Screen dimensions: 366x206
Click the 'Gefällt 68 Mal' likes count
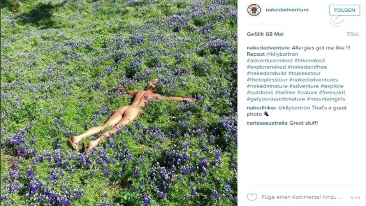pyautogui.click(x=265, y=34)
